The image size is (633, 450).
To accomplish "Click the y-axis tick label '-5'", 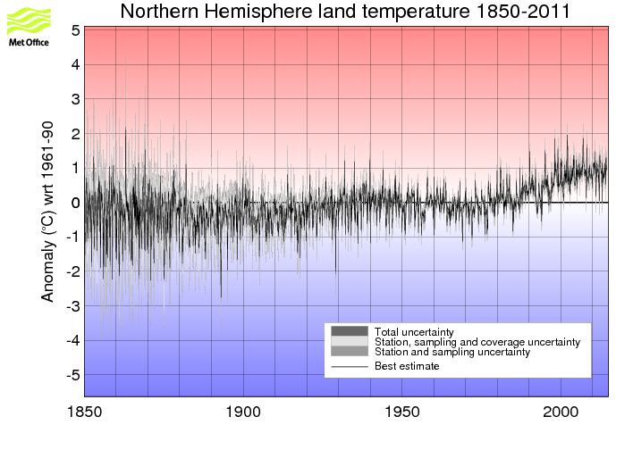I will point(73,375).
